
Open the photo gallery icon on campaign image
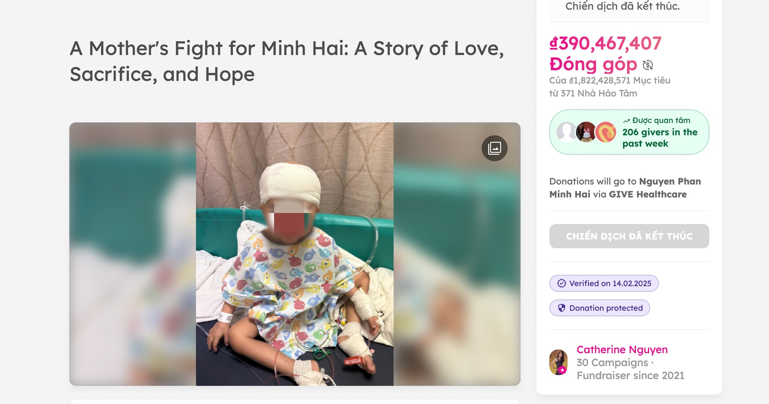[x=494, y=148]
